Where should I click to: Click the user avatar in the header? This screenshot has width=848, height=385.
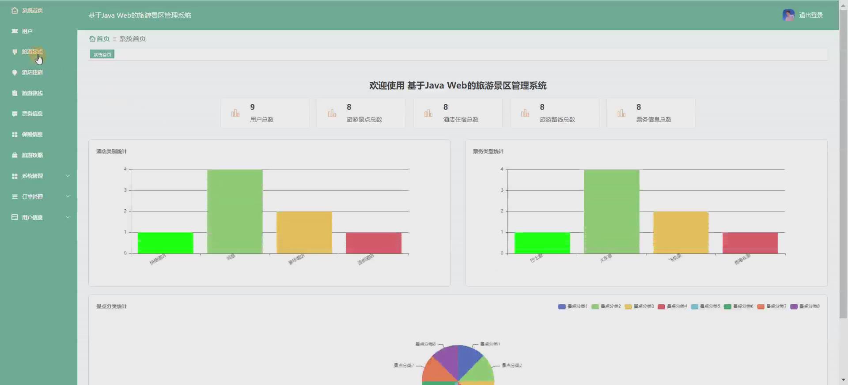tap(788, 15)
